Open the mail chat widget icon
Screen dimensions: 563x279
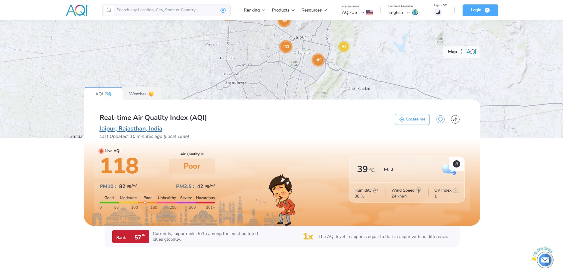pos(545,260)
